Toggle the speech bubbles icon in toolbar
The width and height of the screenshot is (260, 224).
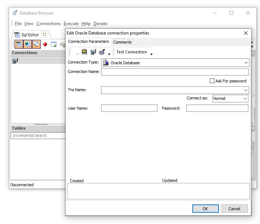click(x=36, y=44)
